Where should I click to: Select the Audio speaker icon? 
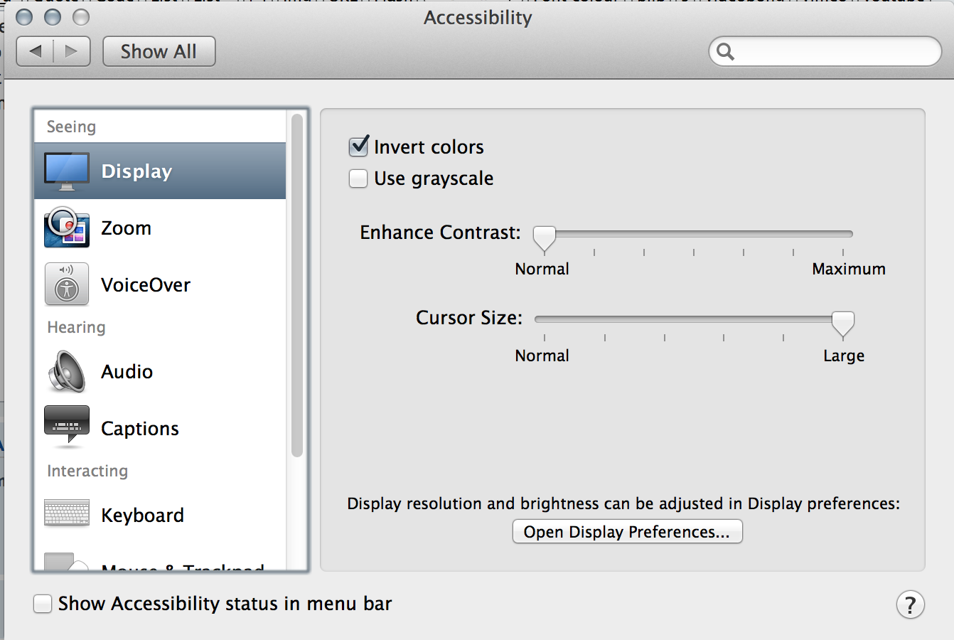[67, 371]
